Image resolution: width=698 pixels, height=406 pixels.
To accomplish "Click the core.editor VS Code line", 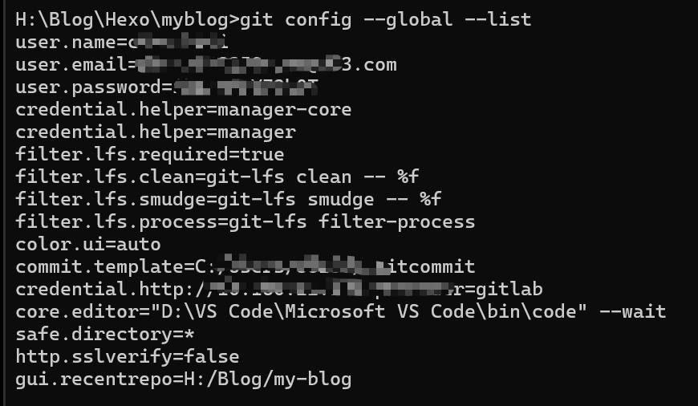I will (341, 311).
